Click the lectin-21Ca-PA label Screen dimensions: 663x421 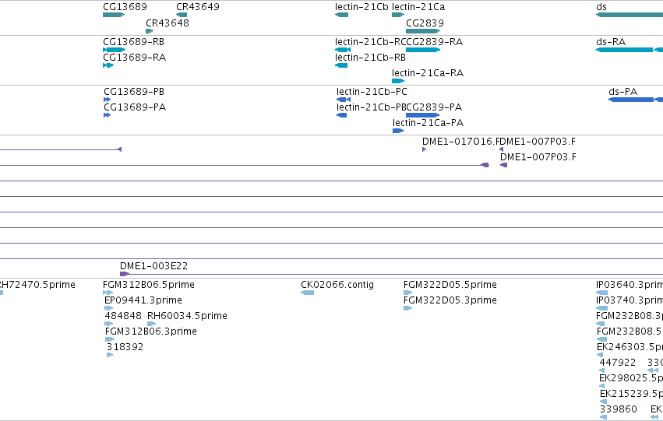coord(428,123)
